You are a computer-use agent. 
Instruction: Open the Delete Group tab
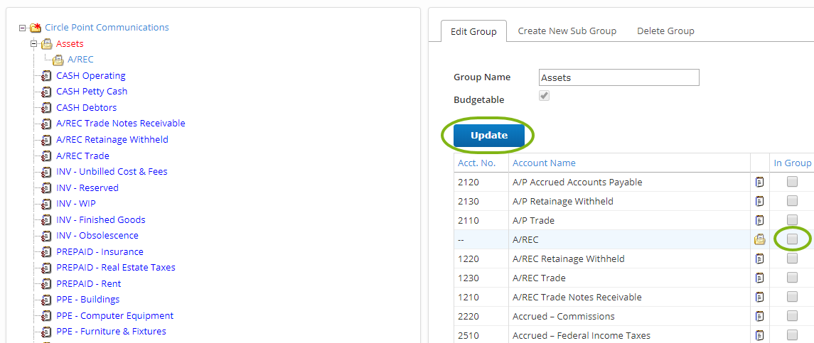click(665, 31)
